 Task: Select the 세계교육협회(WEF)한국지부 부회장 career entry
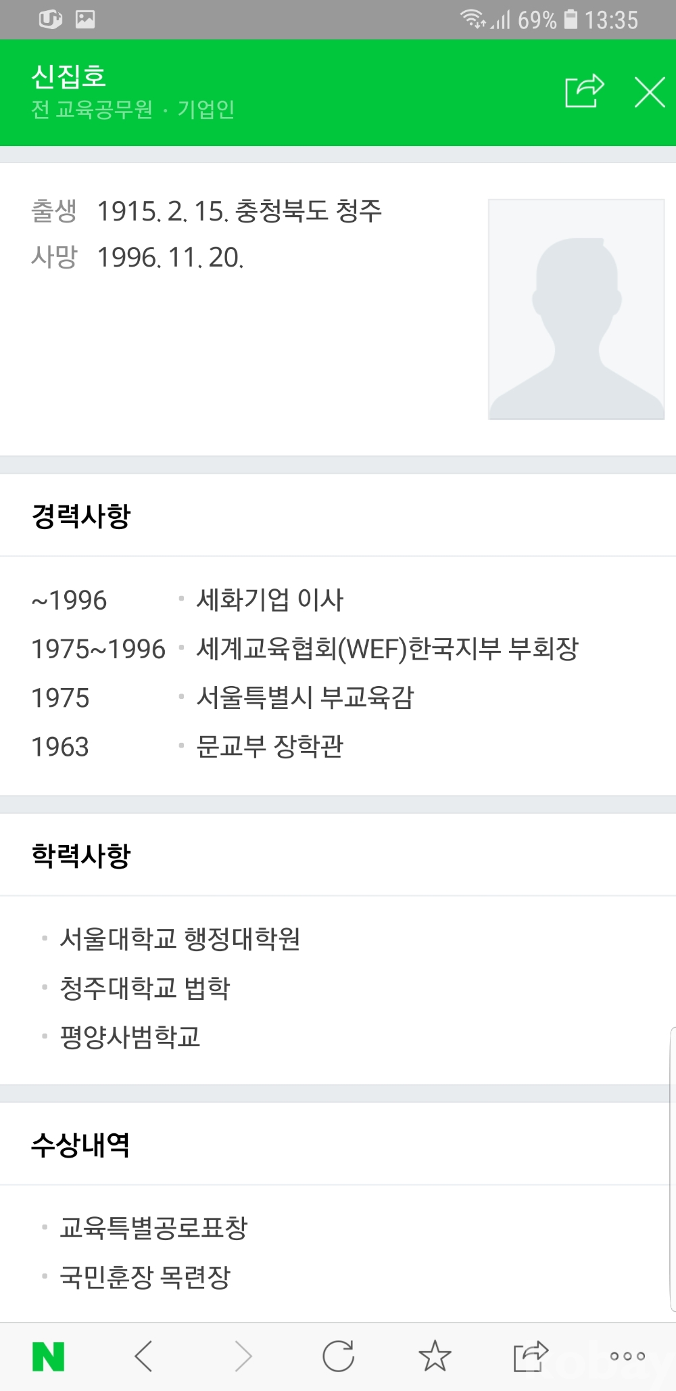(387, 649)
